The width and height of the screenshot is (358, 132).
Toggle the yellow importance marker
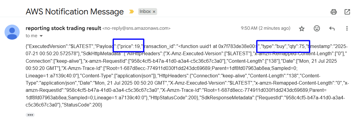[131, 12]
